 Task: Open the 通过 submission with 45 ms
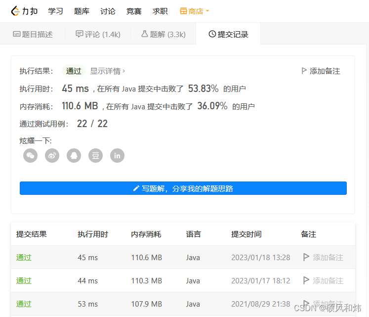(x=24, y=257)
